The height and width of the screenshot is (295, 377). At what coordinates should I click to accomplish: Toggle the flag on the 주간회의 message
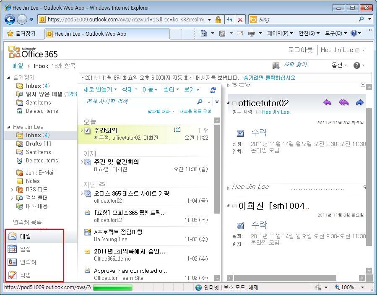pyautogui.click(x=206, y=130)
